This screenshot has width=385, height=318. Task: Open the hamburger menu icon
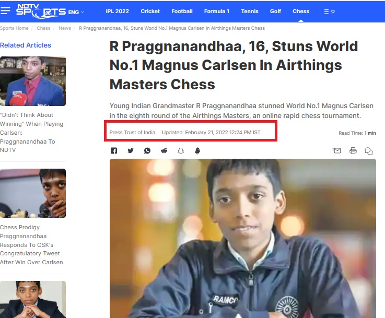click(x=5, y=11)
